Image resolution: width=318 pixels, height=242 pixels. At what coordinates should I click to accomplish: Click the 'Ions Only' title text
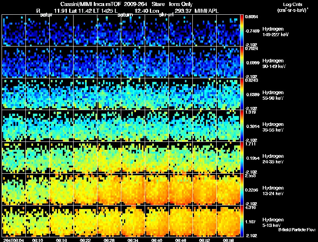pos(181,4)
